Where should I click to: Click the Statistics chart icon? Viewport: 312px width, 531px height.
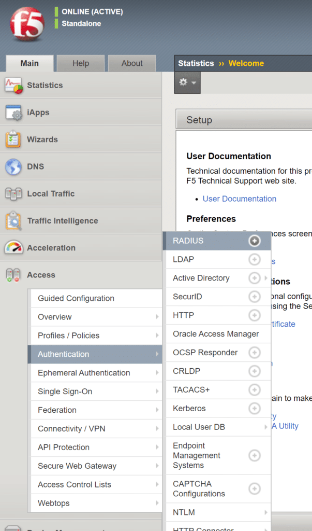click(x=13, y=86)
